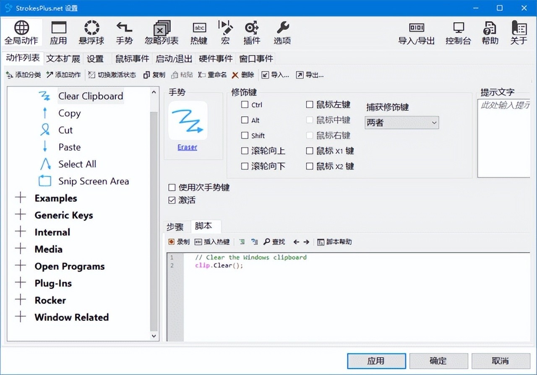Open the 悬浮球 (floating ball) section
Viewport: 537px width, 375px height.
(91, 33)
